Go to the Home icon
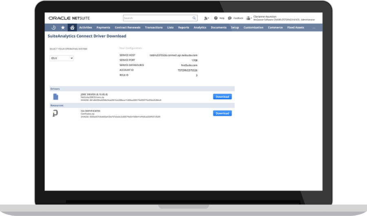 click(72, 27)
